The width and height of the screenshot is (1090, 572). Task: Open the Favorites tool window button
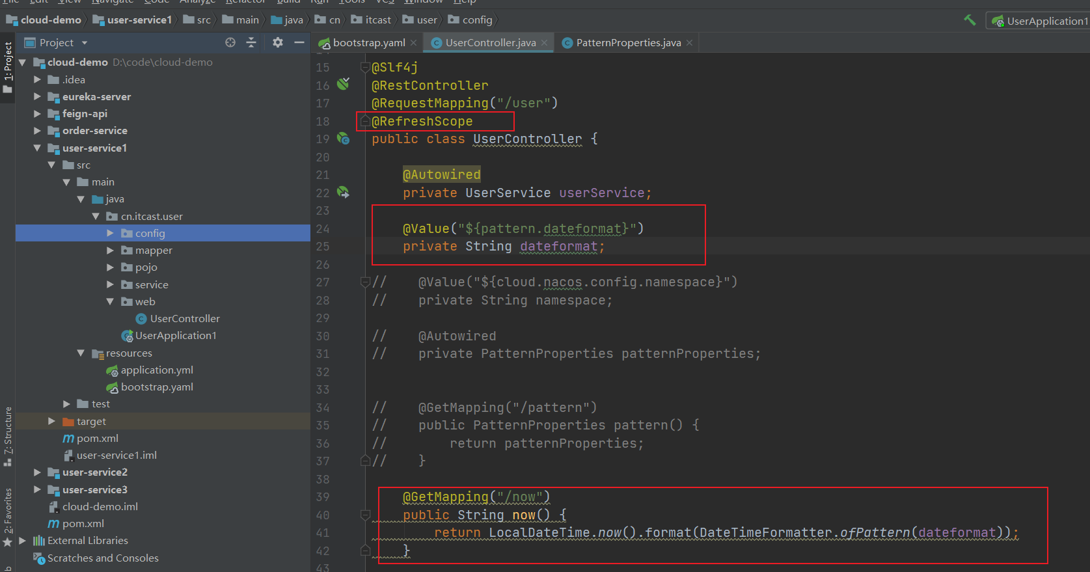pyautogui.click(x=8, y=517)
